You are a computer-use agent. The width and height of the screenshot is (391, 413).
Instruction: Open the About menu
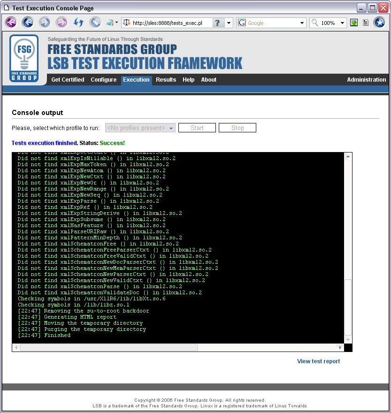pos(209,79)
